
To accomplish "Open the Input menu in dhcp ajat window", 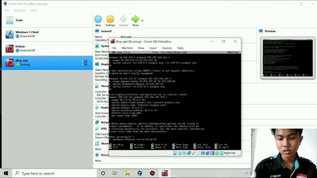I will point(153,48).
